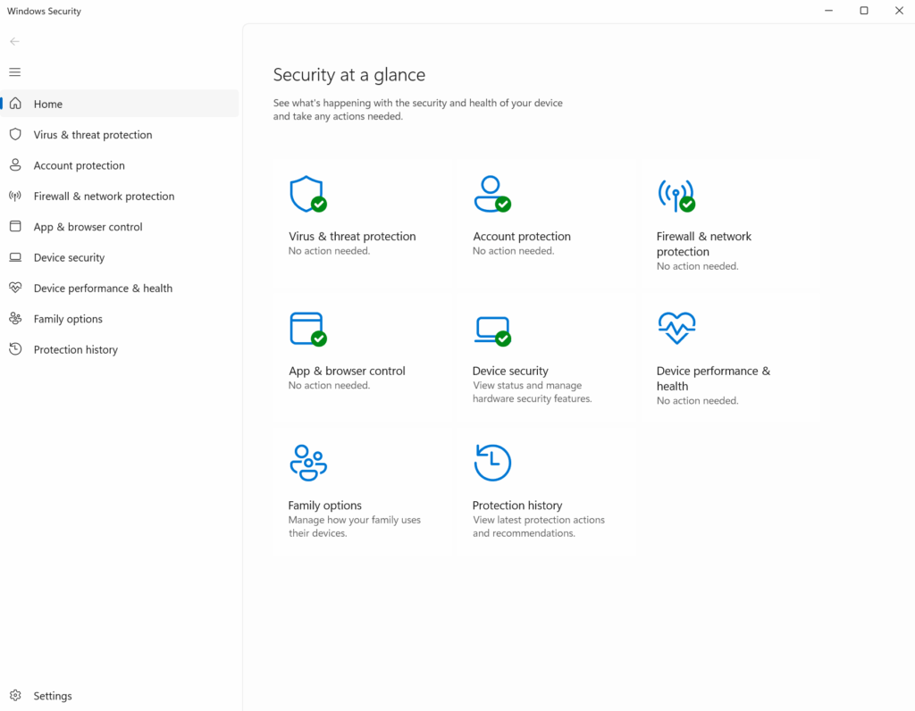
Task: Open Firewall & network protection sidebar item
Action: 104,197
